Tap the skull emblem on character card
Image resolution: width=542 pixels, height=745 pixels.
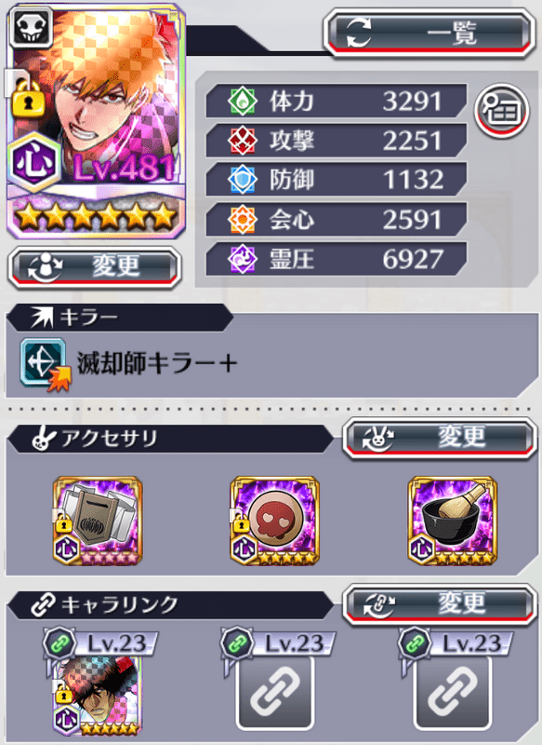tap(32, 28)
